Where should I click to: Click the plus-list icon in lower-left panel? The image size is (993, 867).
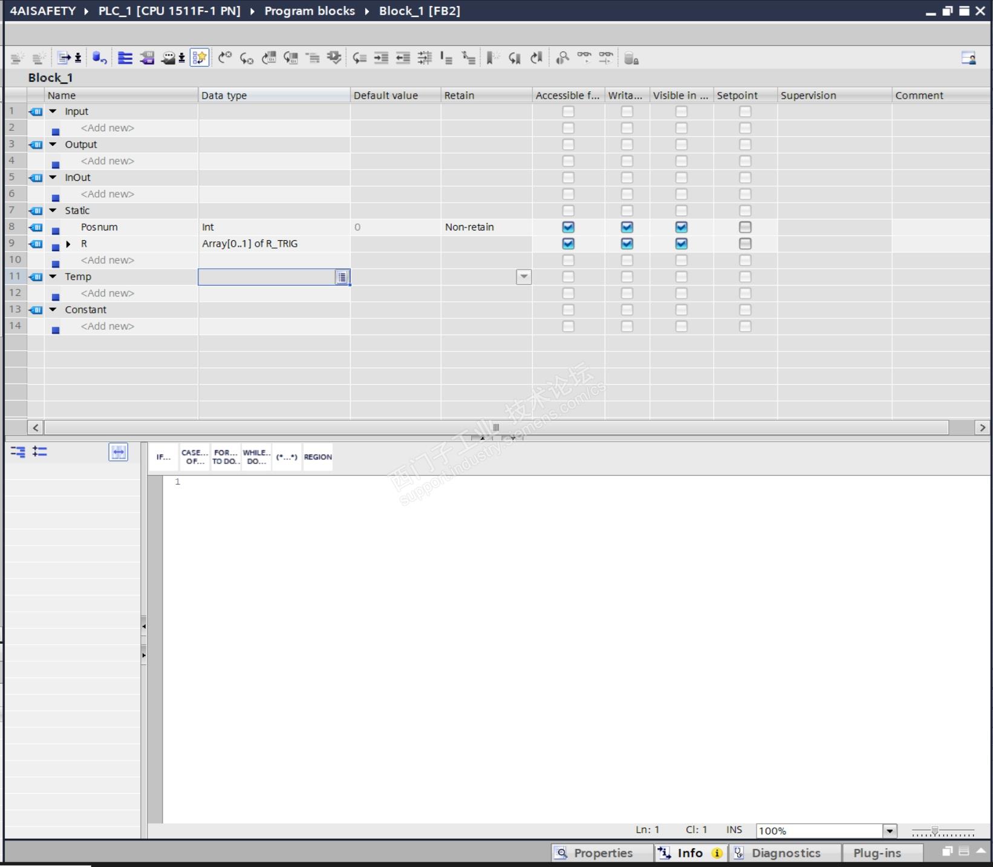[x=40, y=452]
